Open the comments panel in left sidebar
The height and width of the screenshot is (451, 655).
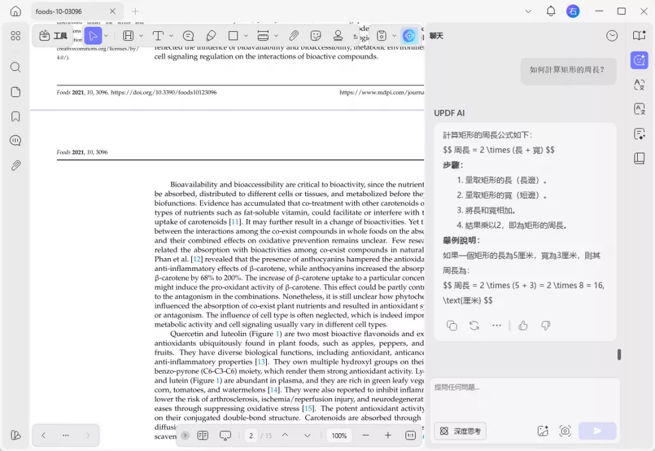15,141
